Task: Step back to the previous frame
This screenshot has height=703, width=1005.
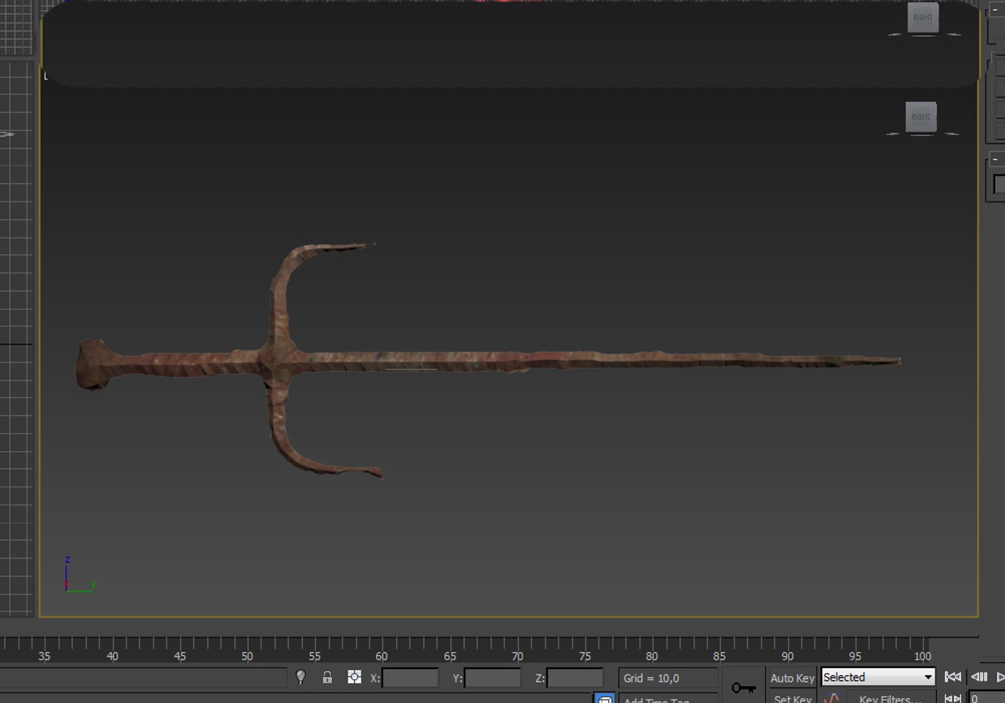Action: [x=979, y=677]
